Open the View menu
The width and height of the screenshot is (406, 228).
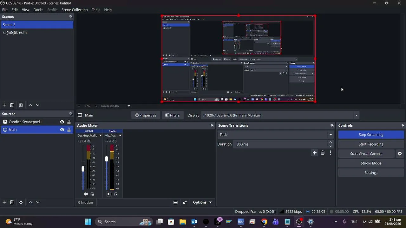point(26,10)
